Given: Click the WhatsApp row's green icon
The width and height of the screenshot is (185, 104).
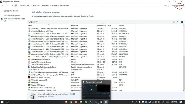Looking at the screenshot, I should click(29, 83).
